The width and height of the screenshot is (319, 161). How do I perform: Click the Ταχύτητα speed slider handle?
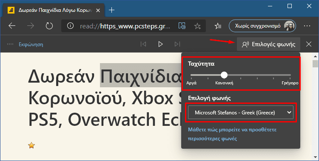point(224,75)
